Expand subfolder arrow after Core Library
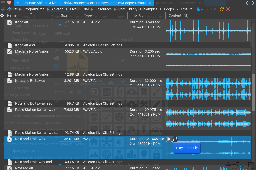Screen dimensions: 256x170 (141, 9)
